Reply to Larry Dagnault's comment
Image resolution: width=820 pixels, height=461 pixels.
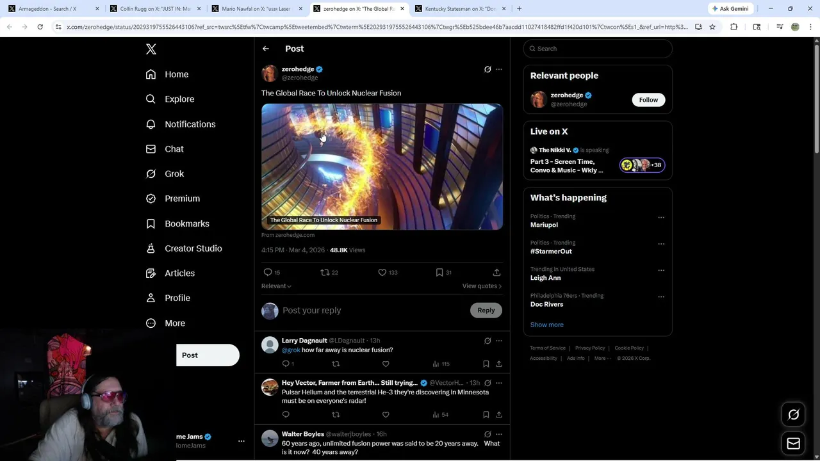(x=286, y=364)
